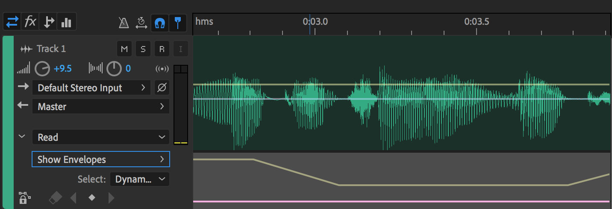Collapse the automation lane chevron
Image resolution: width=612 pixels, height=209 pixels.
22,137
